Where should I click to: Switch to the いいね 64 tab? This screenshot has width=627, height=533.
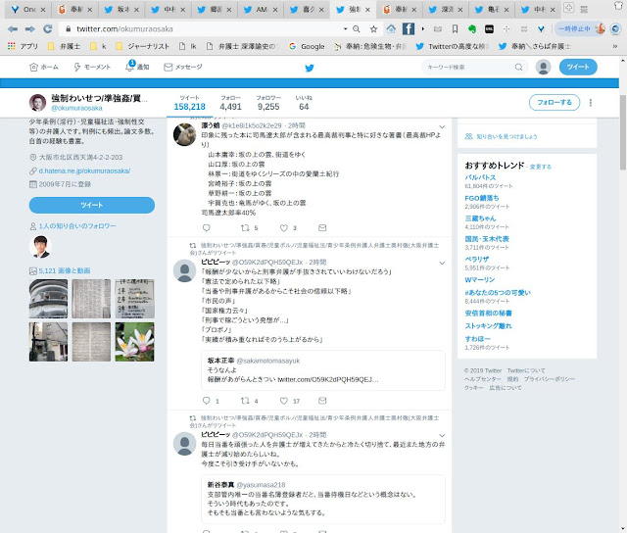(304, 103)
